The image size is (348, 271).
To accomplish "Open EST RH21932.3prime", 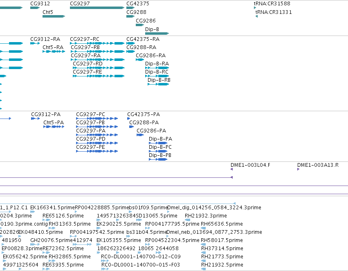I will point(206,216).
